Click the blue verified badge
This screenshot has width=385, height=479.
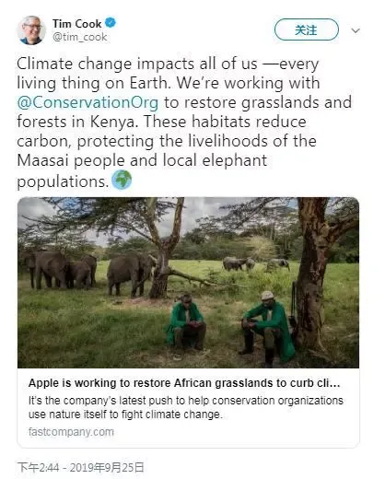(x=111, y=23)
